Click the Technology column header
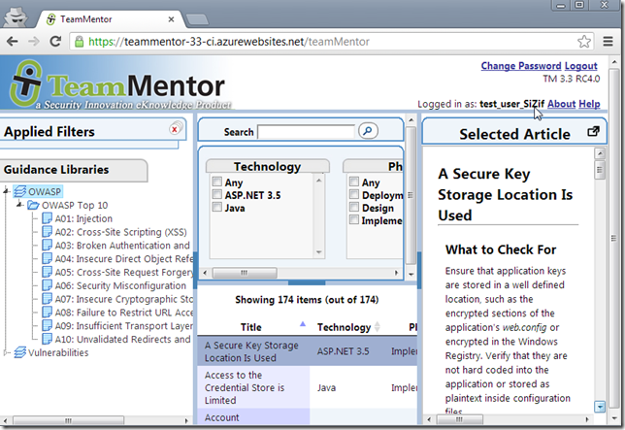The image size is (625, 430). coord(344,327)
